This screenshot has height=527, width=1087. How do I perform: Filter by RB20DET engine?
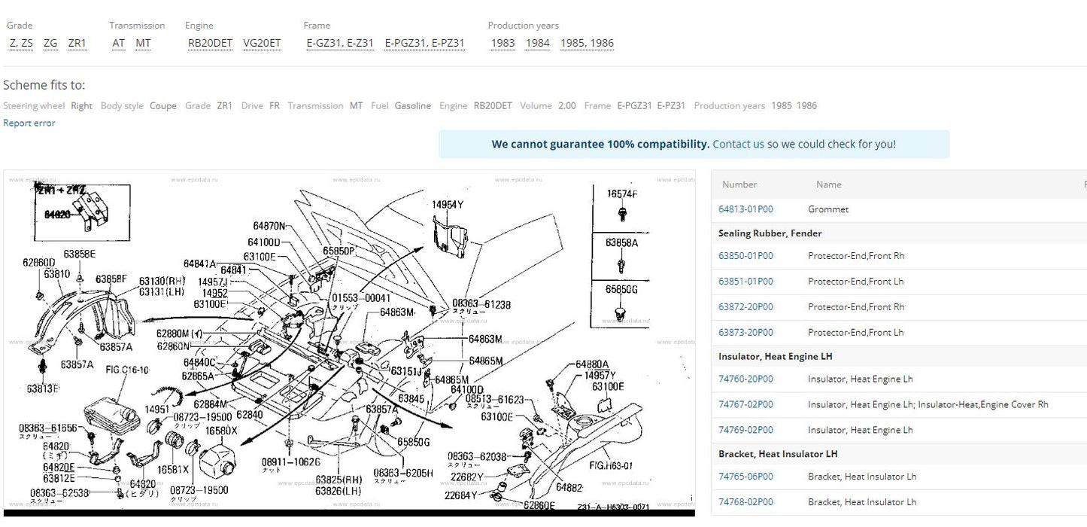209,43
